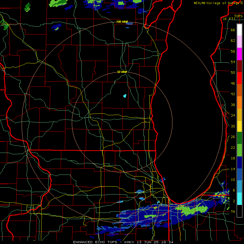The width and height of the screenshot is (244, 244).
Task: Click the "58" legend value
Action: 233,51
